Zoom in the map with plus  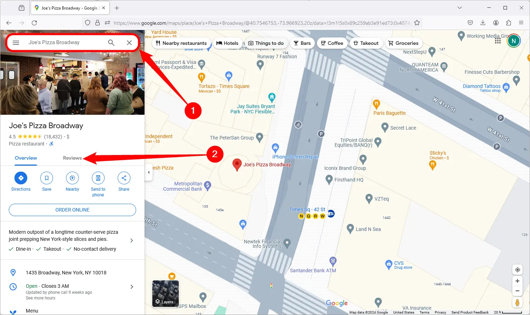pos(517,281)
